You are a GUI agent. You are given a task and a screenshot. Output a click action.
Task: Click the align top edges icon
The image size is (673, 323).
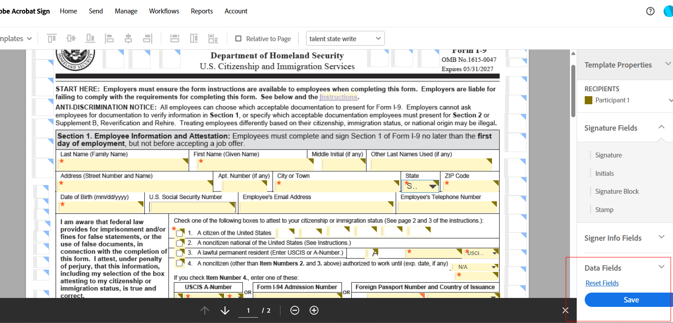(x=52, y=38)
